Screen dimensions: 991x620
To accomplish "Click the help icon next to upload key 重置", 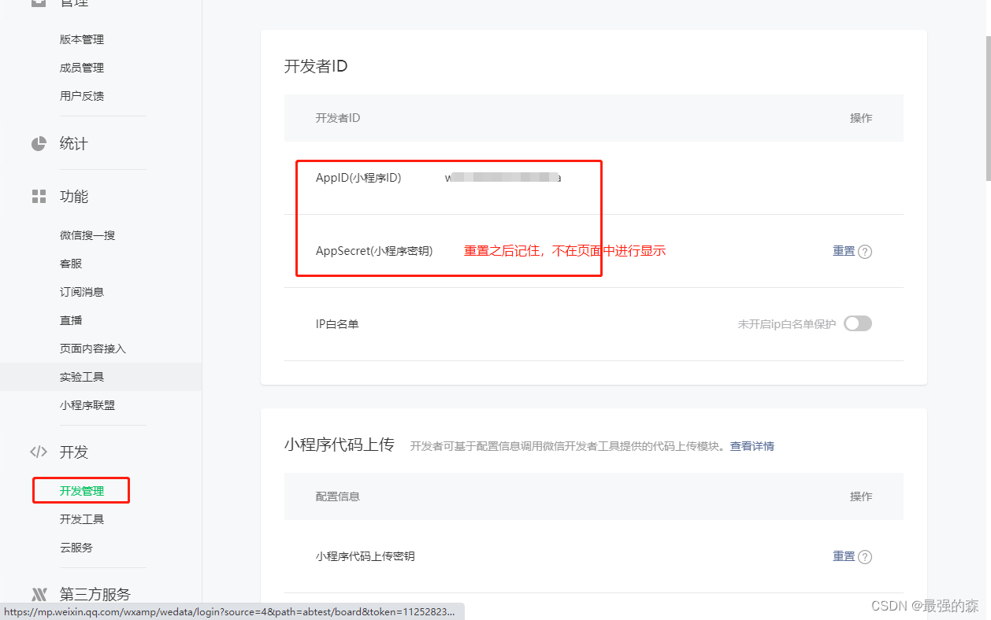I will 866,556.
